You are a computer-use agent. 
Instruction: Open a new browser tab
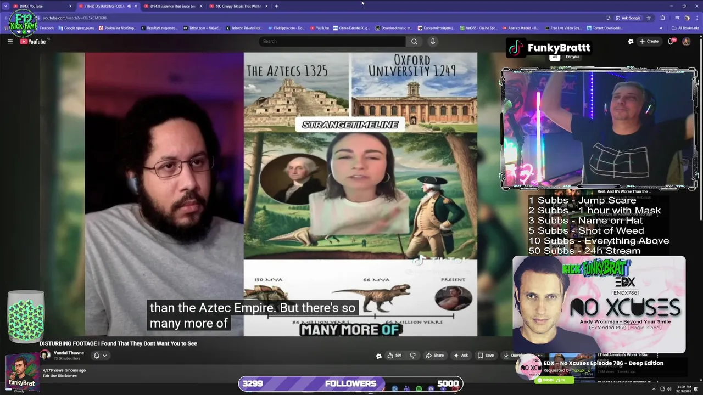click(x=276, y=6)
